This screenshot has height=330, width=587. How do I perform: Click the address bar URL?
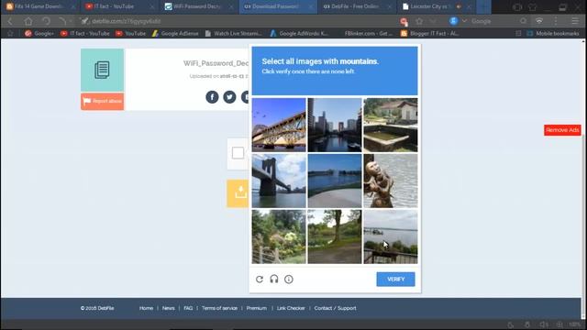127,21
